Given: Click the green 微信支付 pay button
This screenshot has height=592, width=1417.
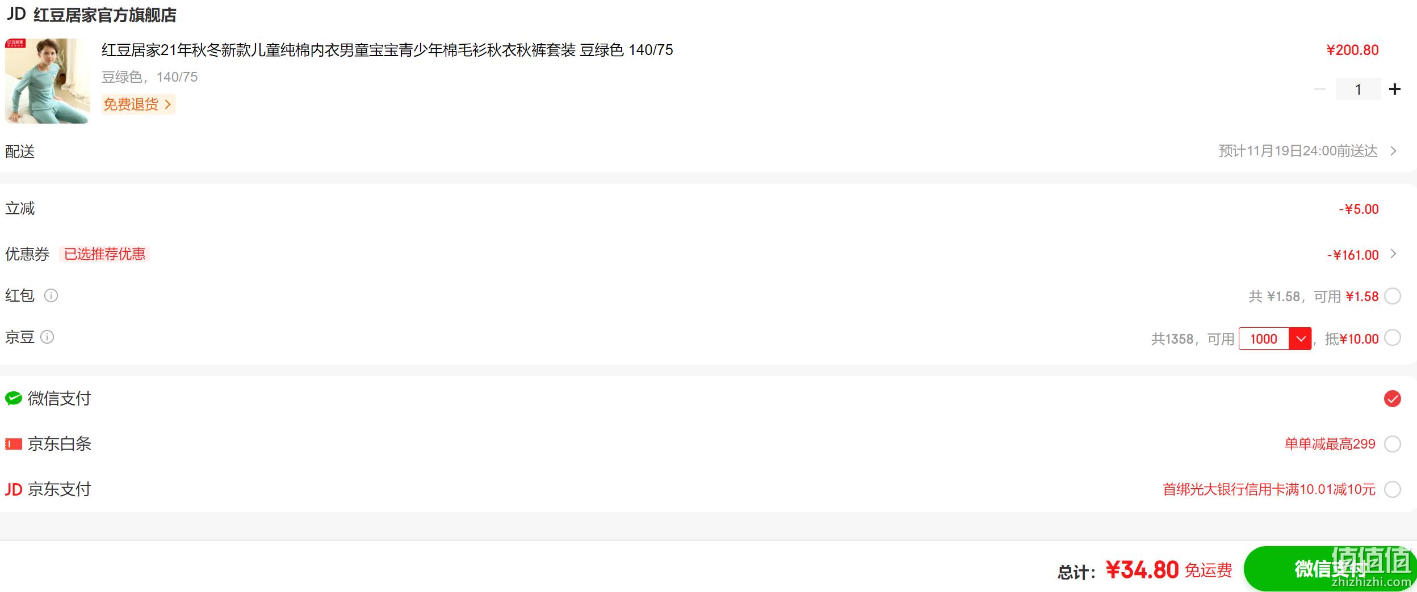Looking at the screenshot, I should tap(1328, 569).
